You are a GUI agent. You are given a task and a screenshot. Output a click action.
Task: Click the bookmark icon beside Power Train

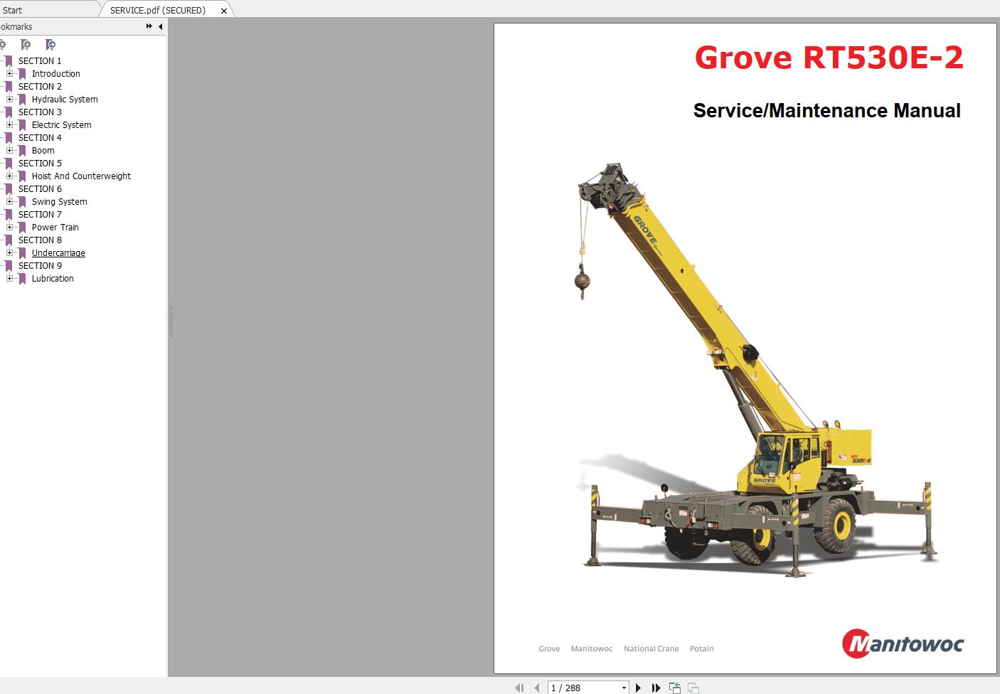point(22,228)
